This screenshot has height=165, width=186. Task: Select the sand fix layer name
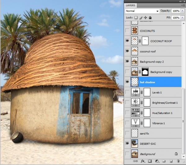pos(144,134)
